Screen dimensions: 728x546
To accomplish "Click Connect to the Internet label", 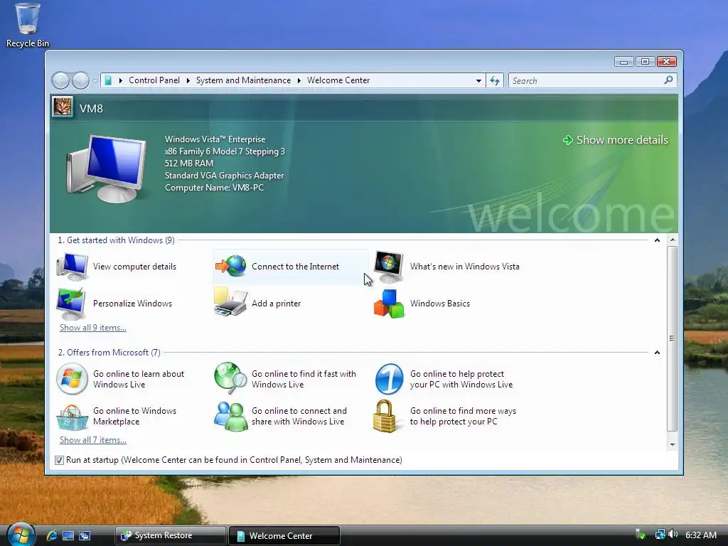I will 295,267.
